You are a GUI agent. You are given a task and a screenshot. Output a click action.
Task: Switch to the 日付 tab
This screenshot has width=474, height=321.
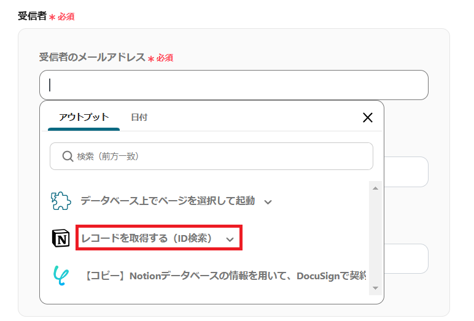(x=139, y=117)
